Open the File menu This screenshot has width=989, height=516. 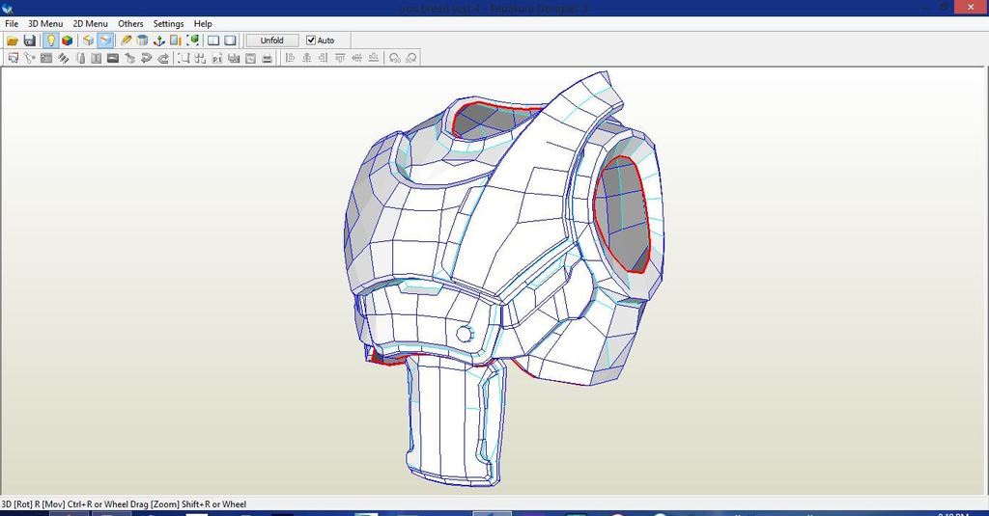[12, 23]
